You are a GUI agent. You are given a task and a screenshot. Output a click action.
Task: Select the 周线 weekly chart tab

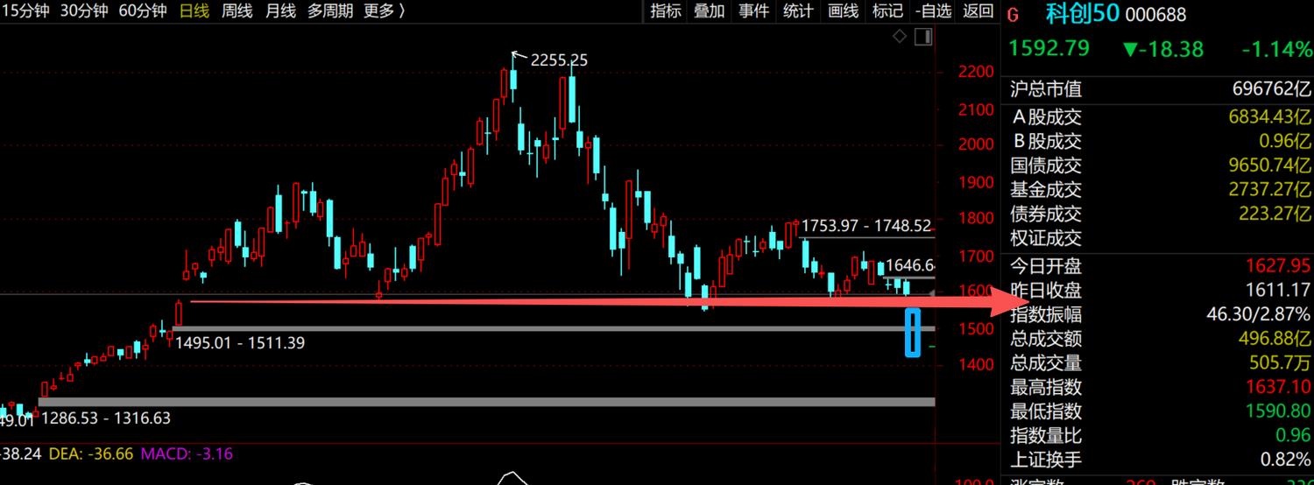point(237,11)
